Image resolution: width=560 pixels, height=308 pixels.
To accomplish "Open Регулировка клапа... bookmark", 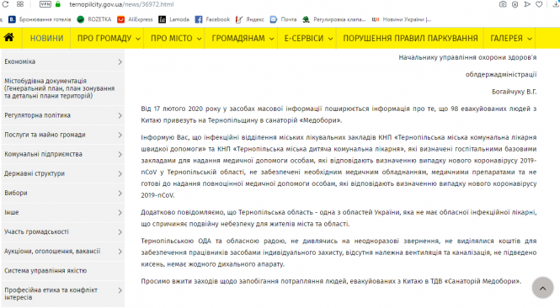I will pyautogui.click(x=334, y=19).
